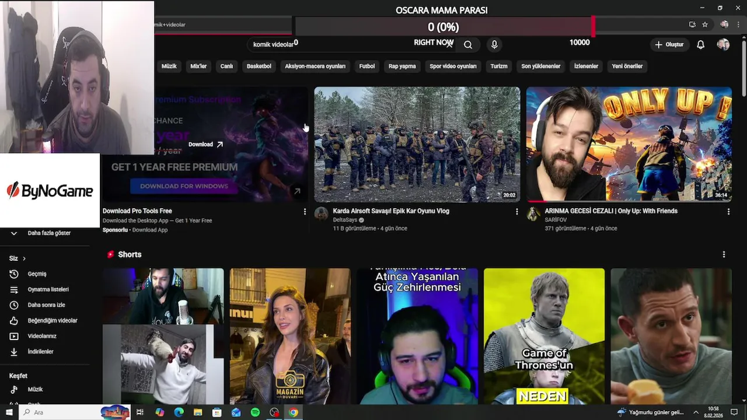The image size is (747, 420).
Task: Select the Futbol filter chip
Action: click(367, 66)
